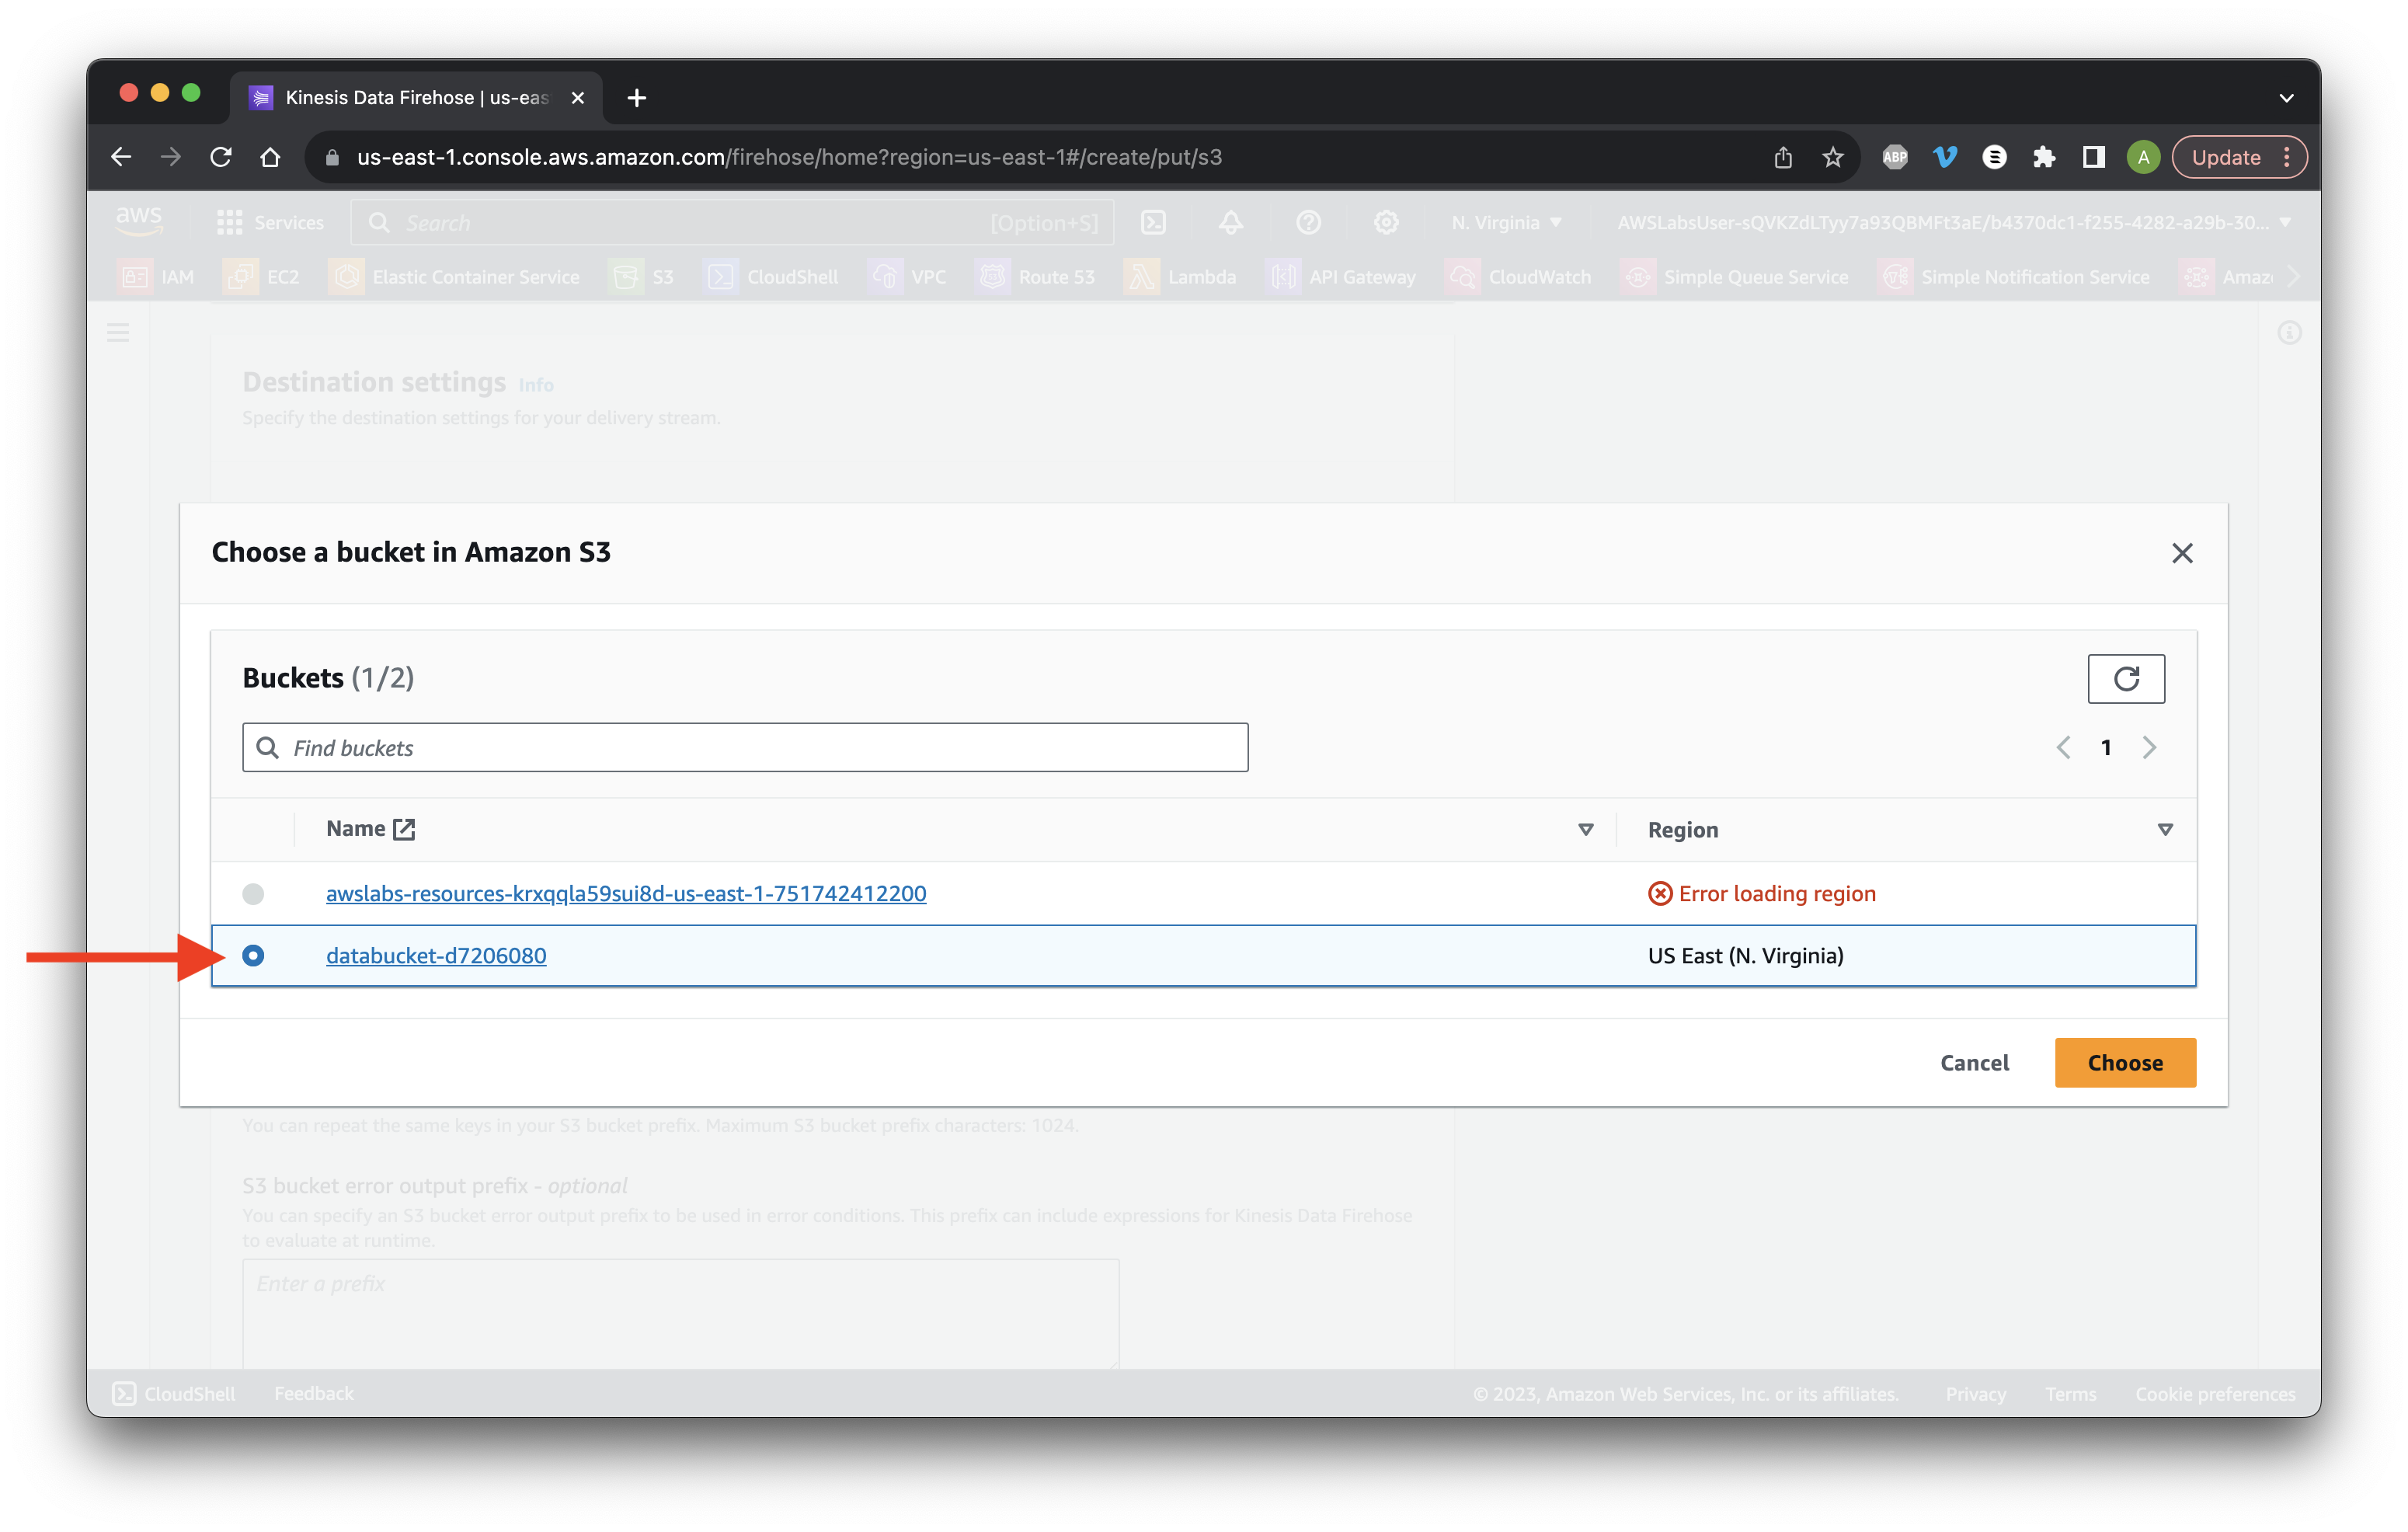Image resolution: width=2408 pixels, height=1532 pixels.
Task: Open the databucket-d7206080 link
Action: coord(436,955)
